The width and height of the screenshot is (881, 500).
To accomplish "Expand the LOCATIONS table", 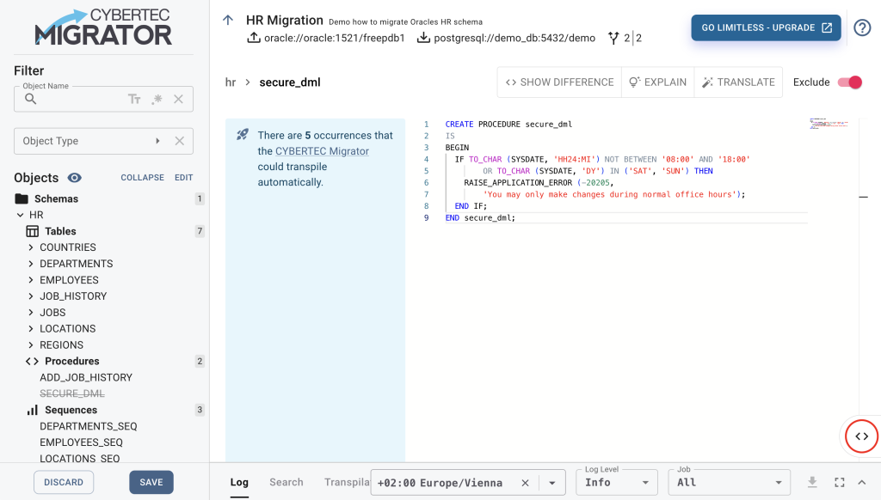I will (x=31, y=329).
